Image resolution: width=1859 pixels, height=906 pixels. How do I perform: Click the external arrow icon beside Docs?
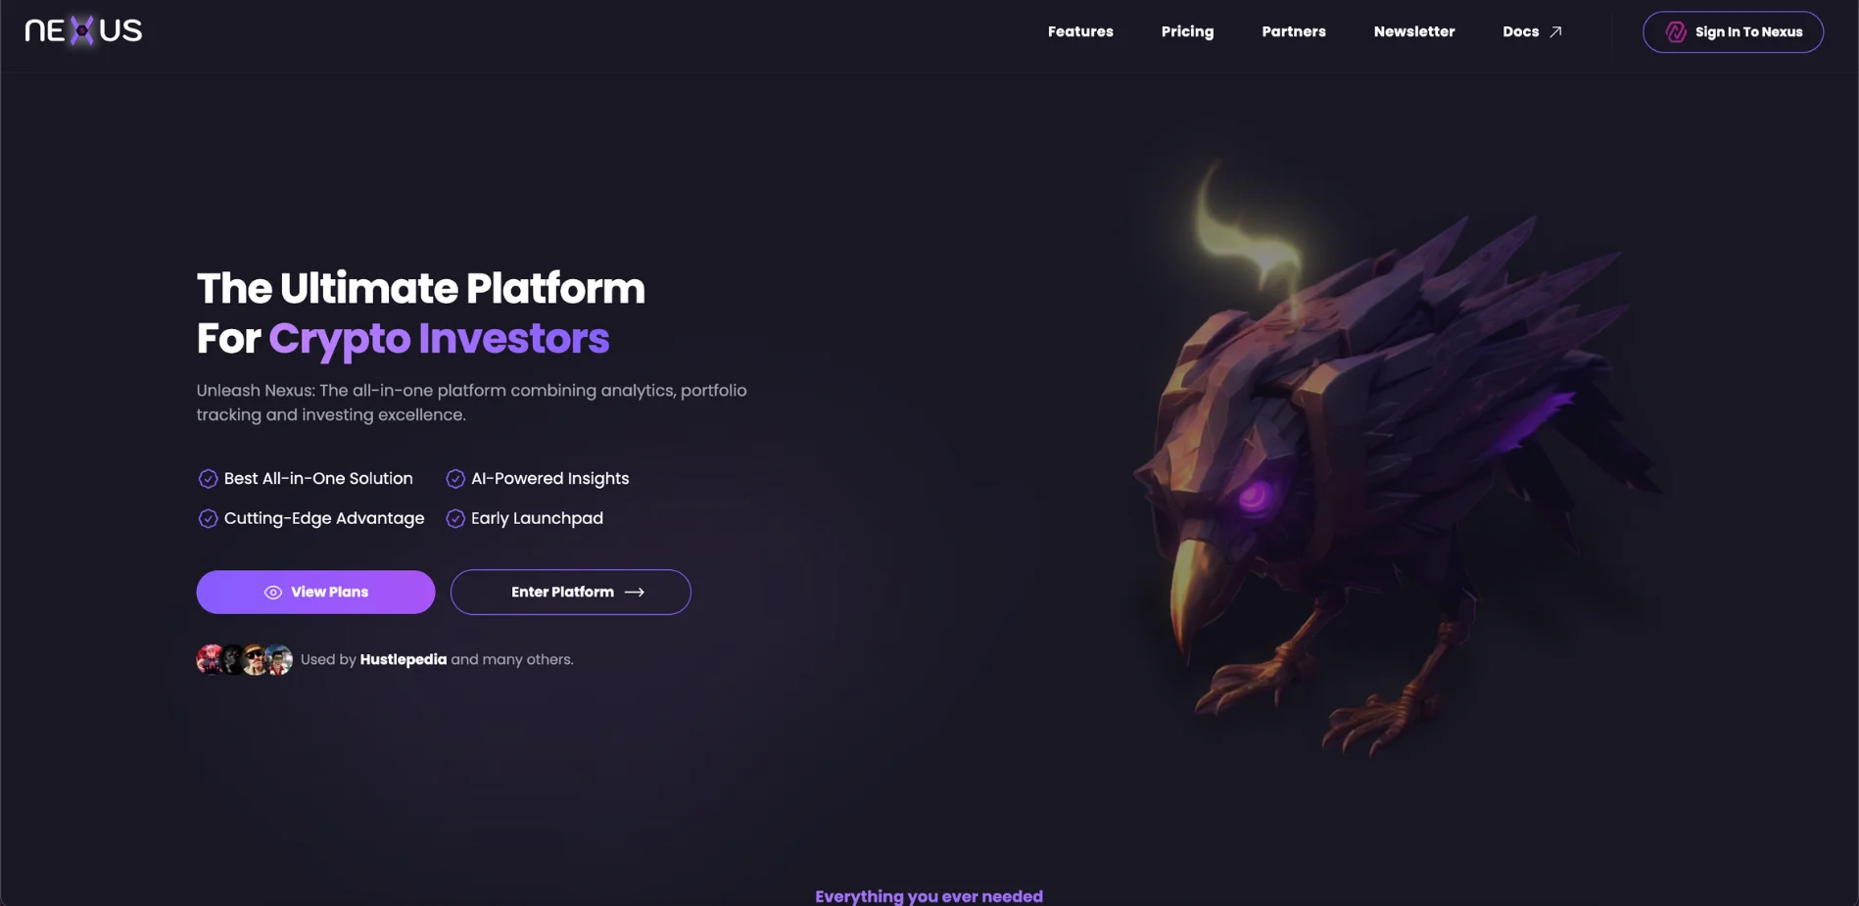1555,32
